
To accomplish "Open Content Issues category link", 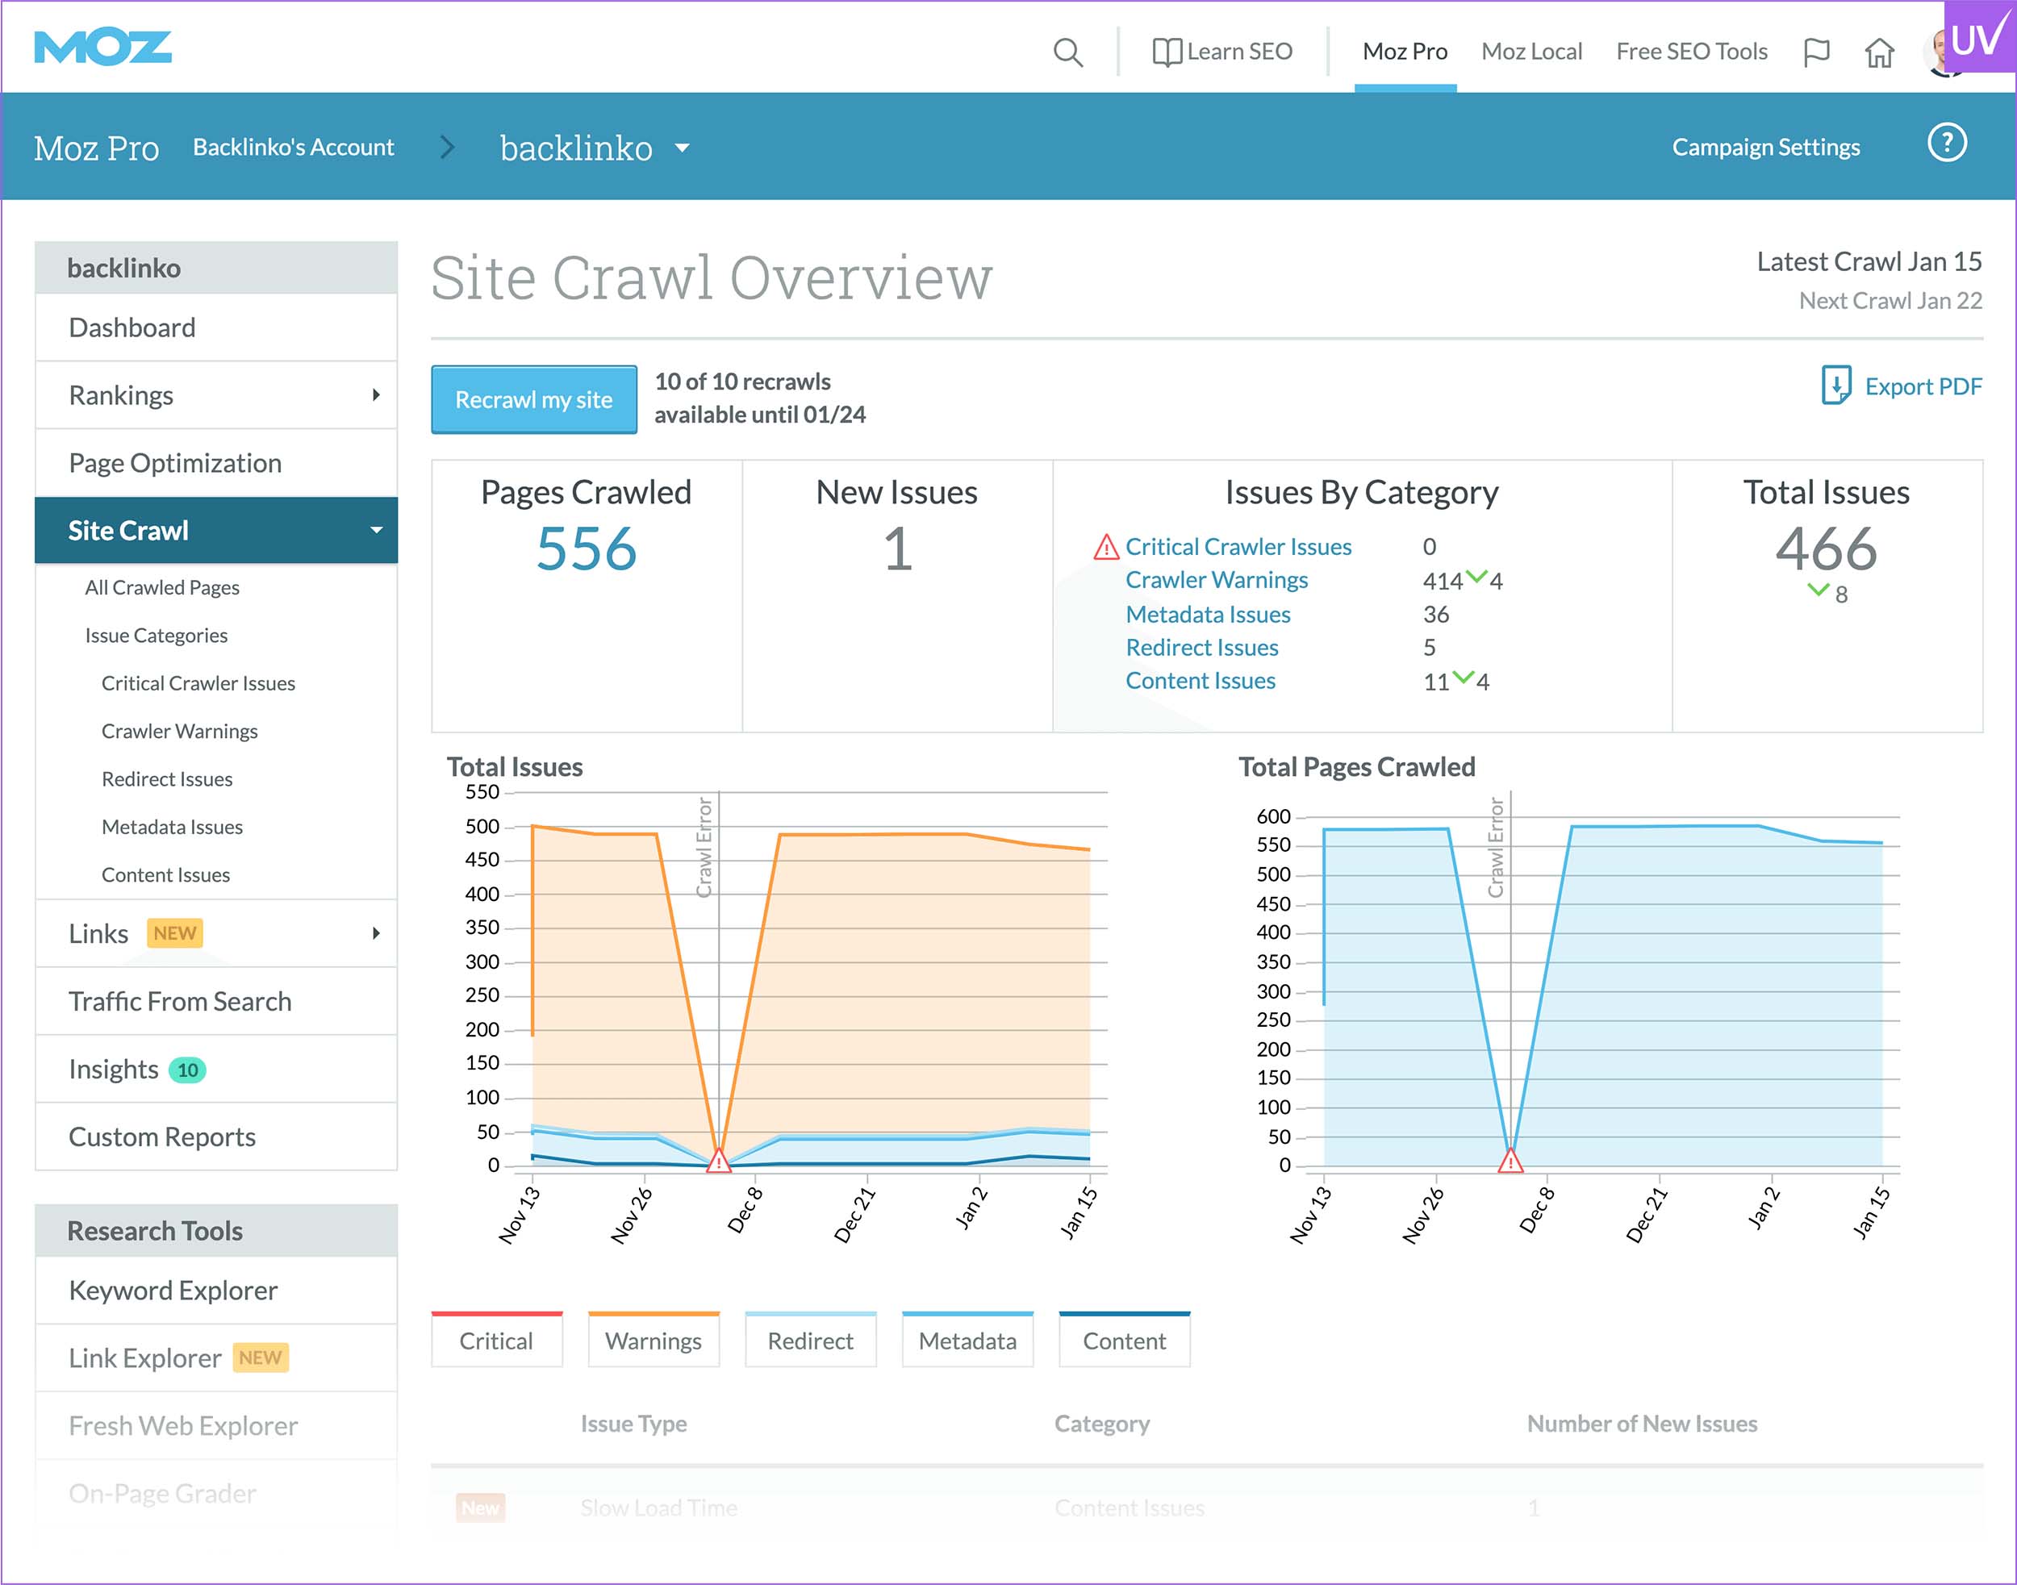I will (1201, 681).
